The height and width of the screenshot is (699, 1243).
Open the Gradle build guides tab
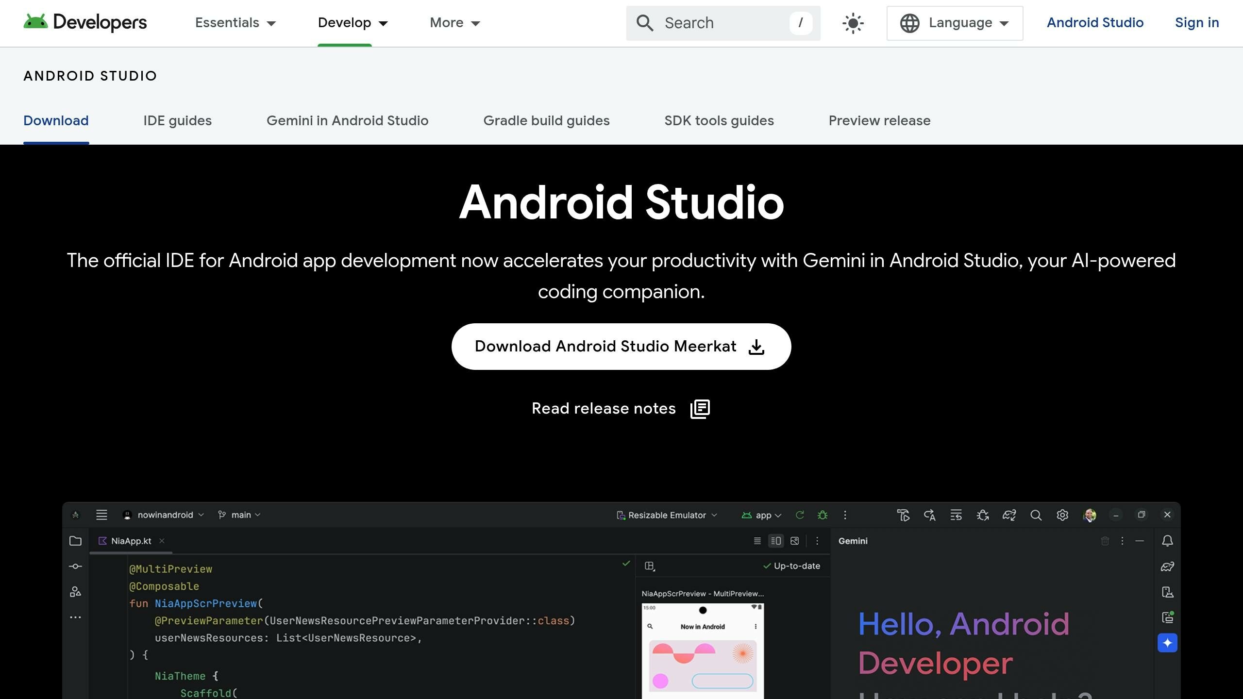click(546, 121)
